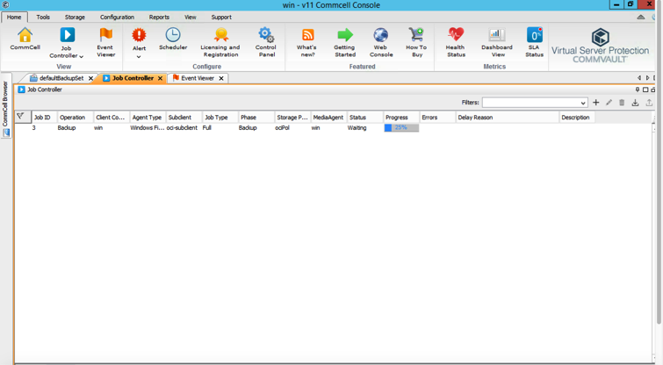This screenshot has width=663, height=365.
Task: Maximize the Job Controller pane
Action: (645, 89)
